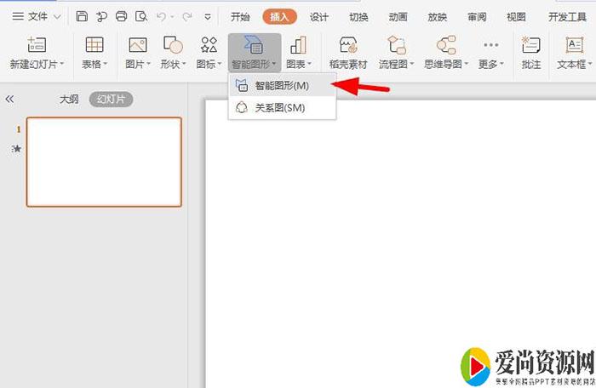The height and width of the screenshot is (388, 596).
Task: Click the animation star icon beside slide 1
Action: (x=16, y=149)
